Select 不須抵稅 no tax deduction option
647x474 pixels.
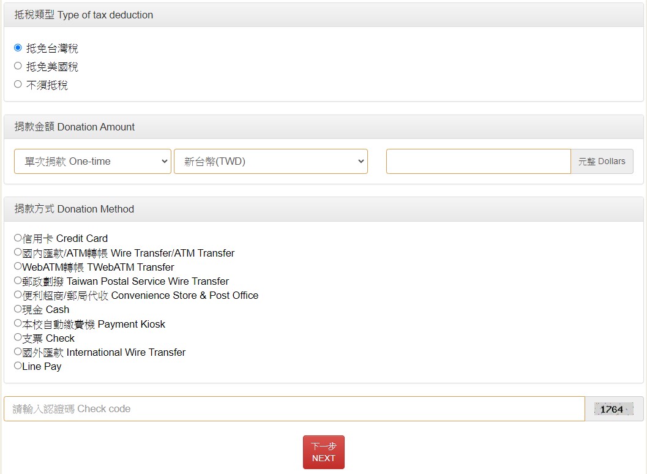point(18,85)
